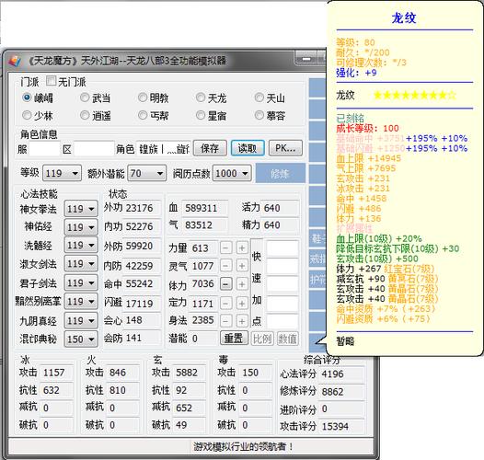The width and height of the screenshot is (484, 460).
Task: Decrease 体力 with the minus button
Action: pyautogui.click(x=226, y=284)
